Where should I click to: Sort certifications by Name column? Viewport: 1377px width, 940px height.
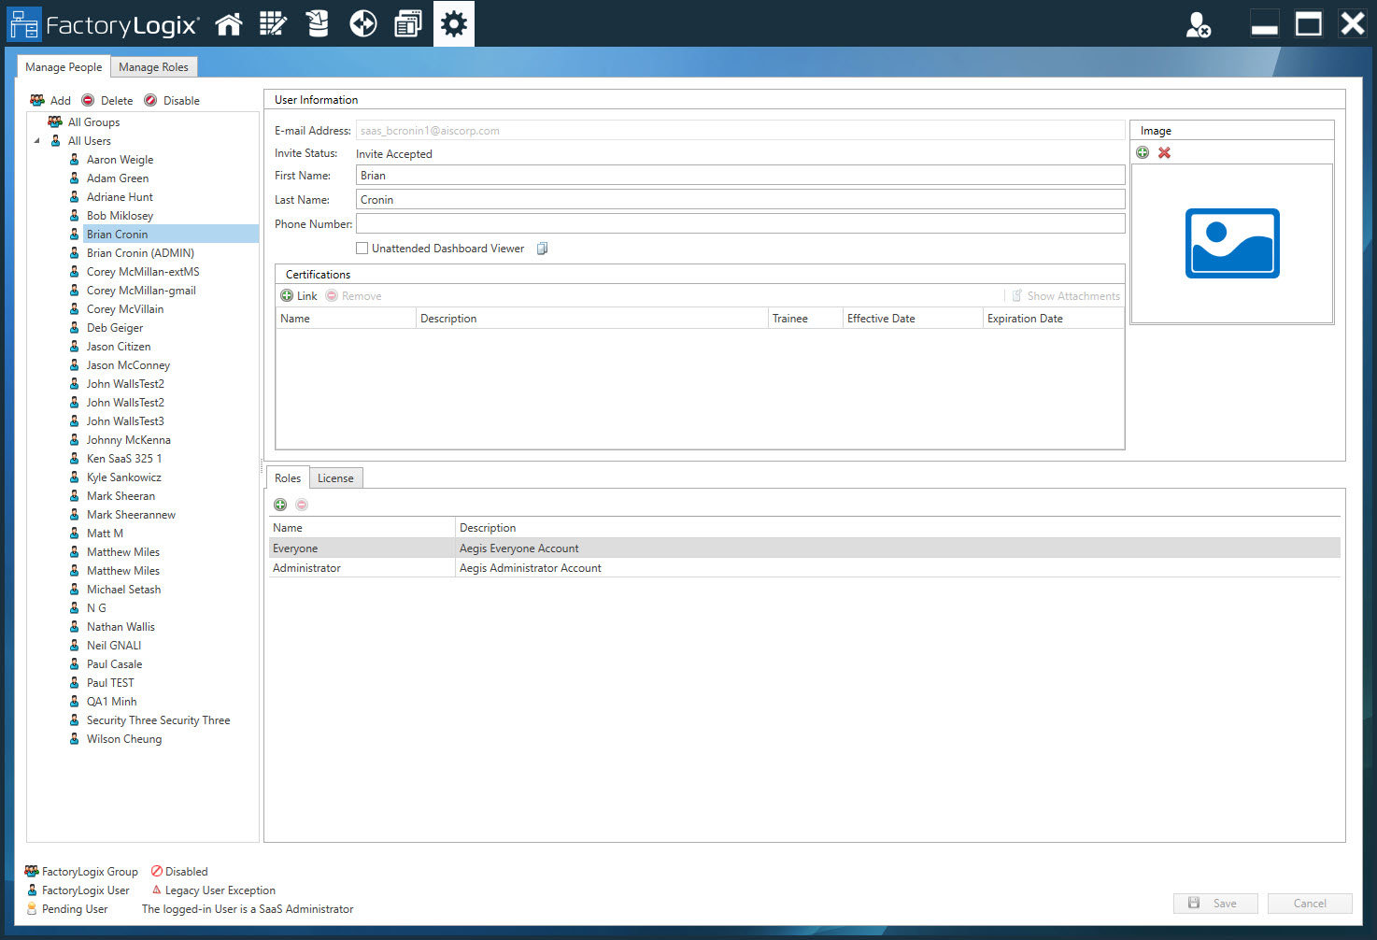pos(346,319)
